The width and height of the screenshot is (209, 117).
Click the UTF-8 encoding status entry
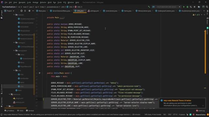(x=175, y=114)
